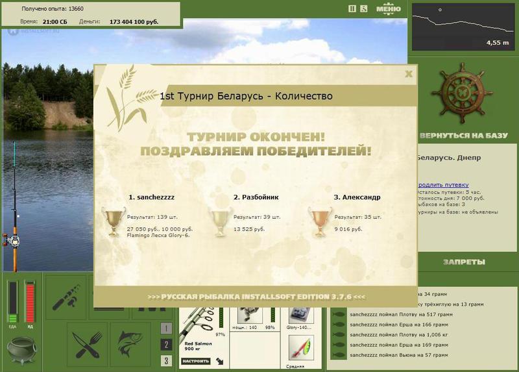Screen dimensions: 519x372
Task: Click the Red Salmon rod thumbnail
Action: tap(197, 327)
